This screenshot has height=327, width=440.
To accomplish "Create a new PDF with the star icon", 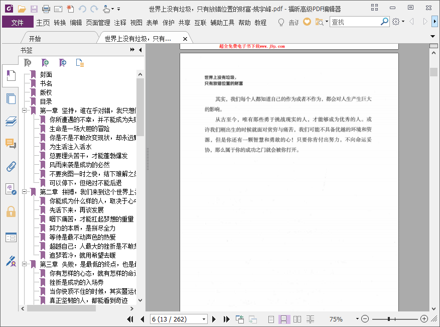I will 70,9.
